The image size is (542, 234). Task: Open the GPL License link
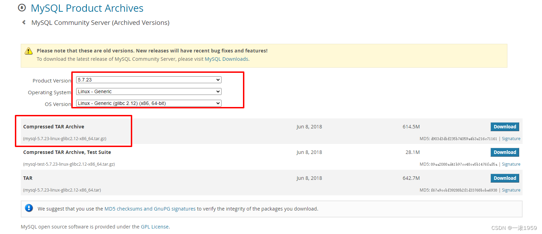click(x=155, y=227)
